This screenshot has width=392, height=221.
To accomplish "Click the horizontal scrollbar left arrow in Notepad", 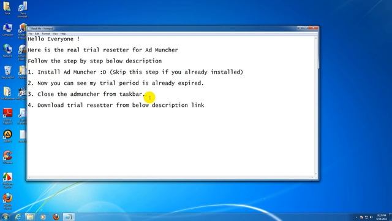I will coord(29,177).
